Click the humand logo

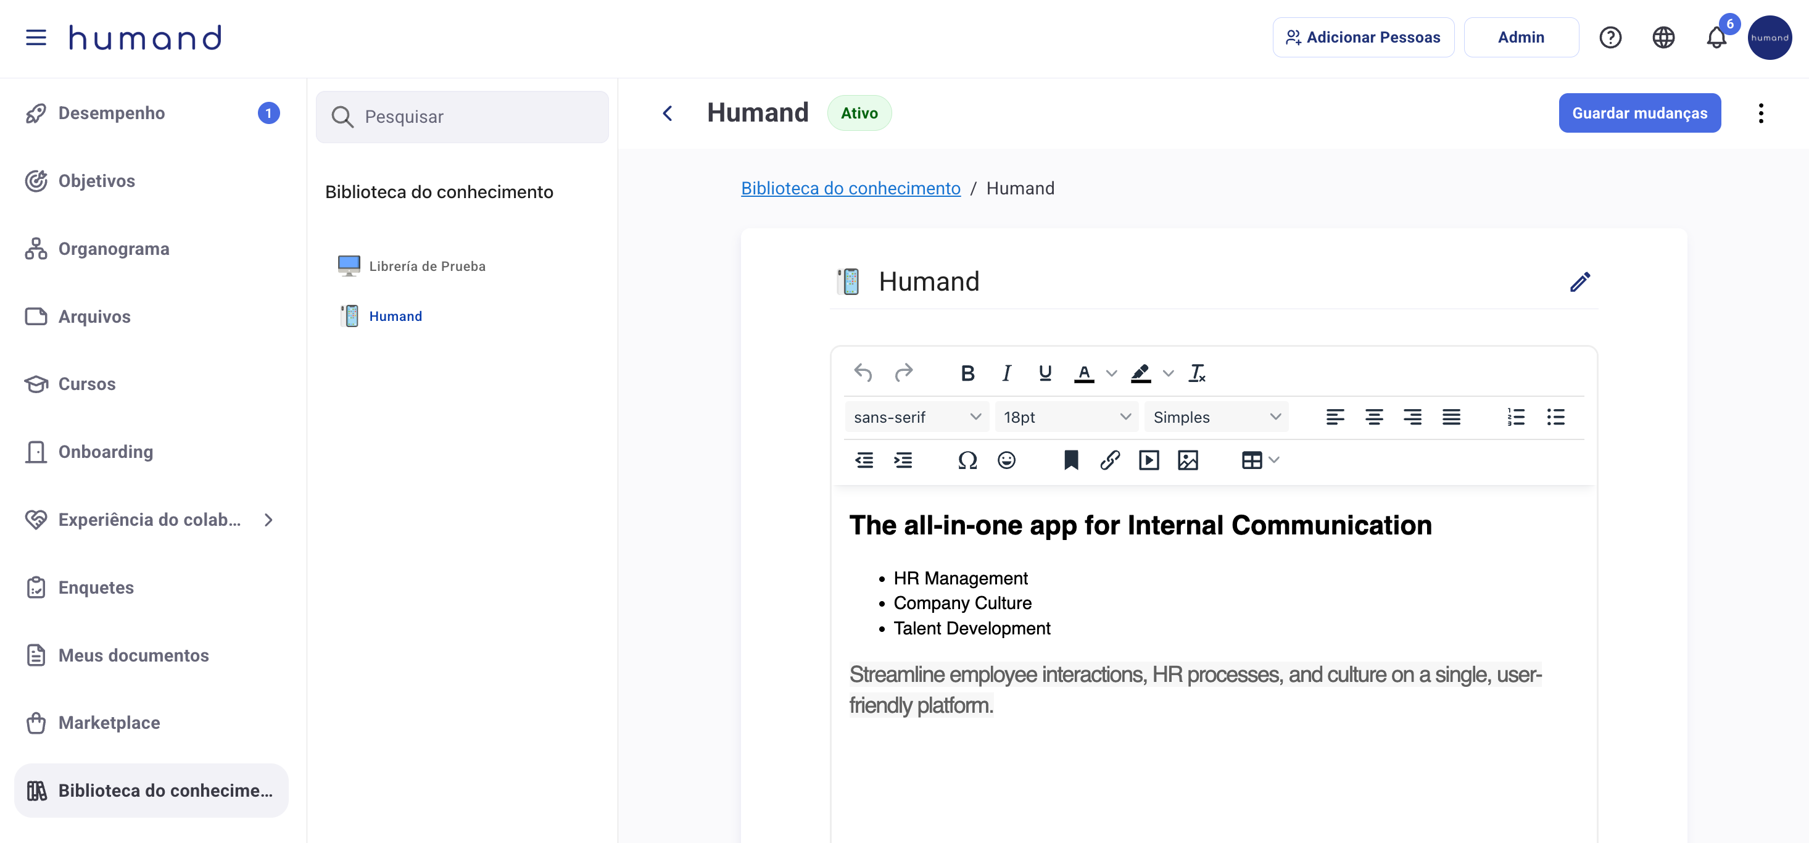[146, 38]
